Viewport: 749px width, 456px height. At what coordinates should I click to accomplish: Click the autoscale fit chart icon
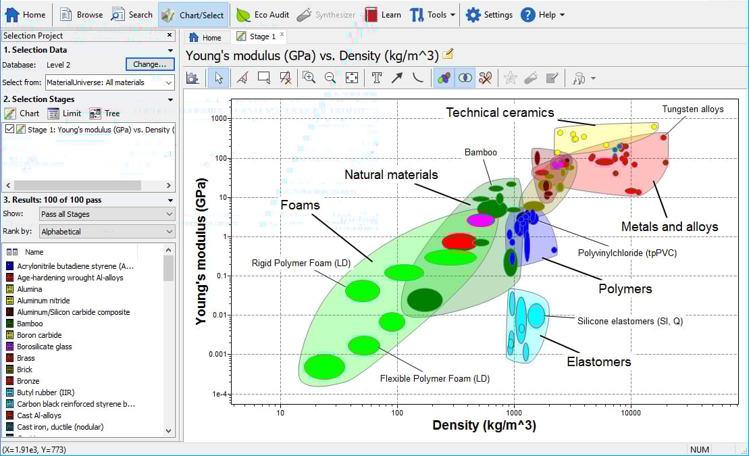click(352, 78)
